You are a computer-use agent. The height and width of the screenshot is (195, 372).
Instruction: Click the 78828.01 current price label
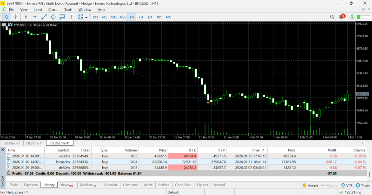point(362,94)
